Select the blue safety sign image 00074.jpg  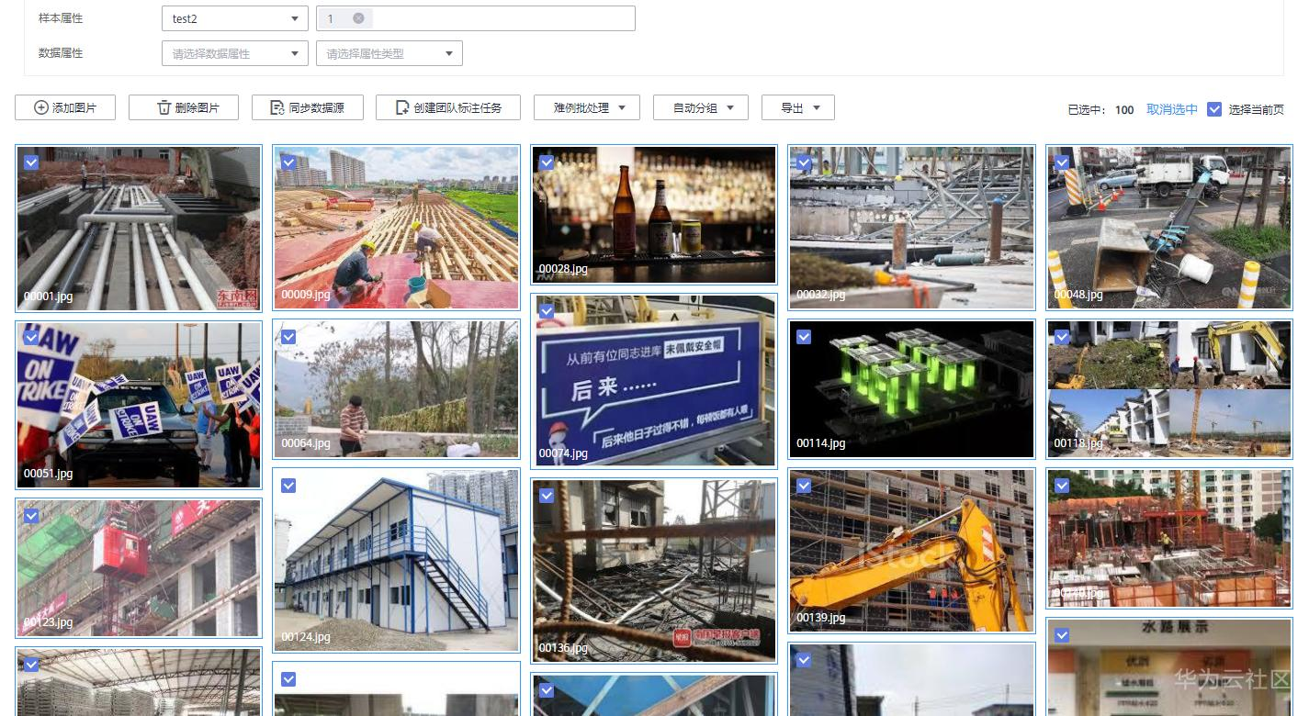click(653, 381)
